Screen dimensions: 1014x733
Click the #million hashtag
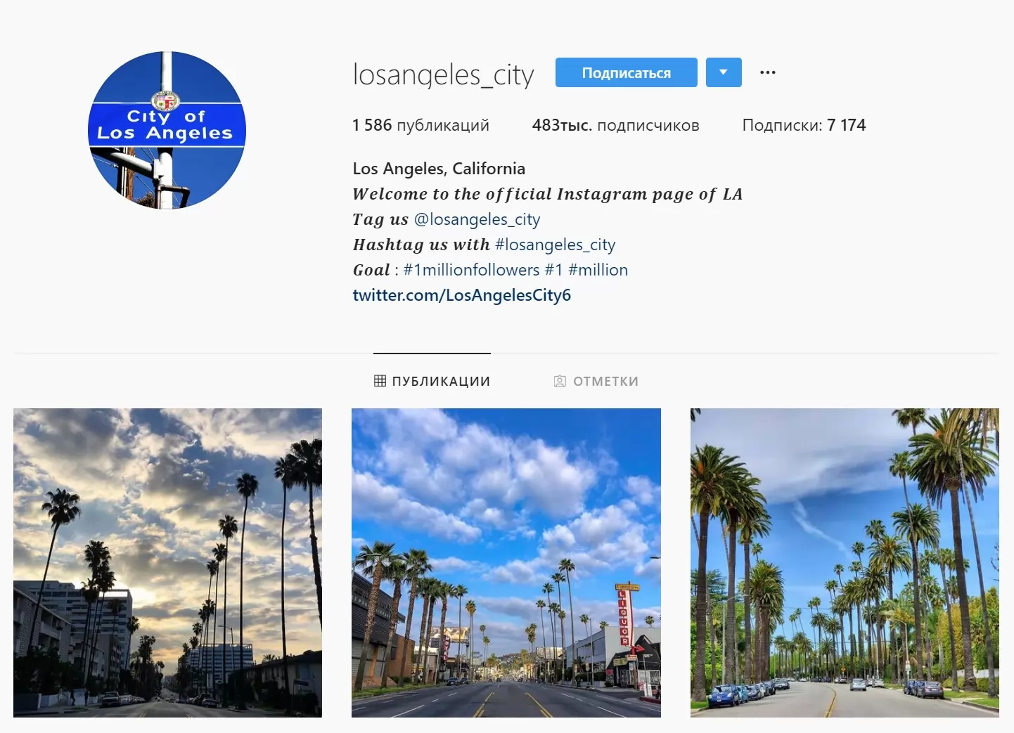click(x=598, y=270)
